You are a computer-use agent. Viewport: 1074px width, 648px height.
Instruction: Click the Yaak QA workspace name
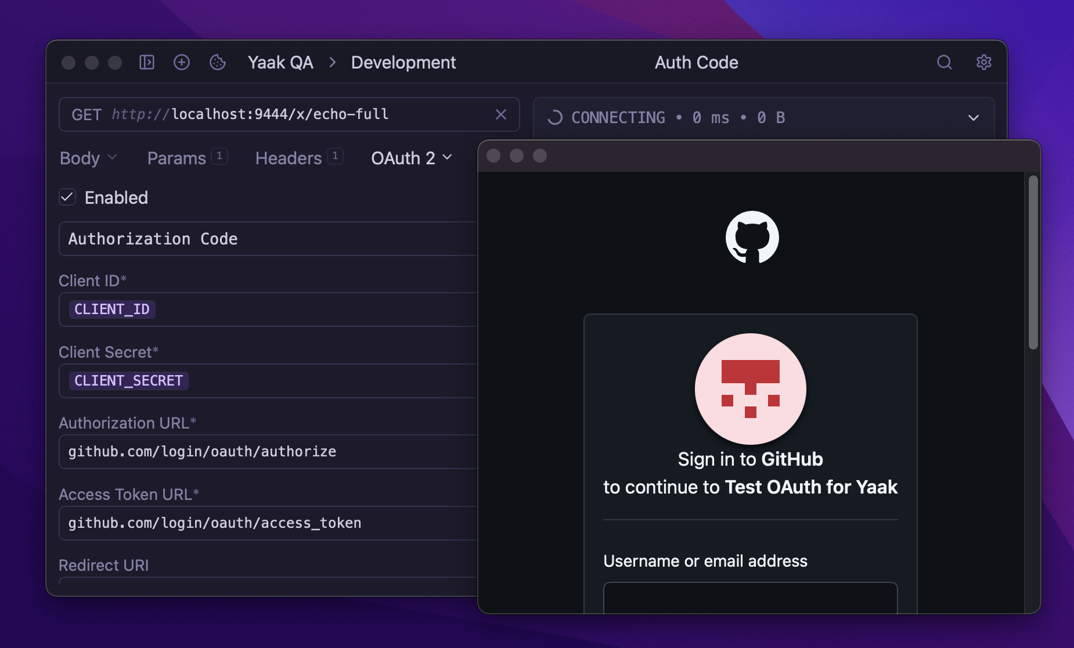click(x=280, y=62)
